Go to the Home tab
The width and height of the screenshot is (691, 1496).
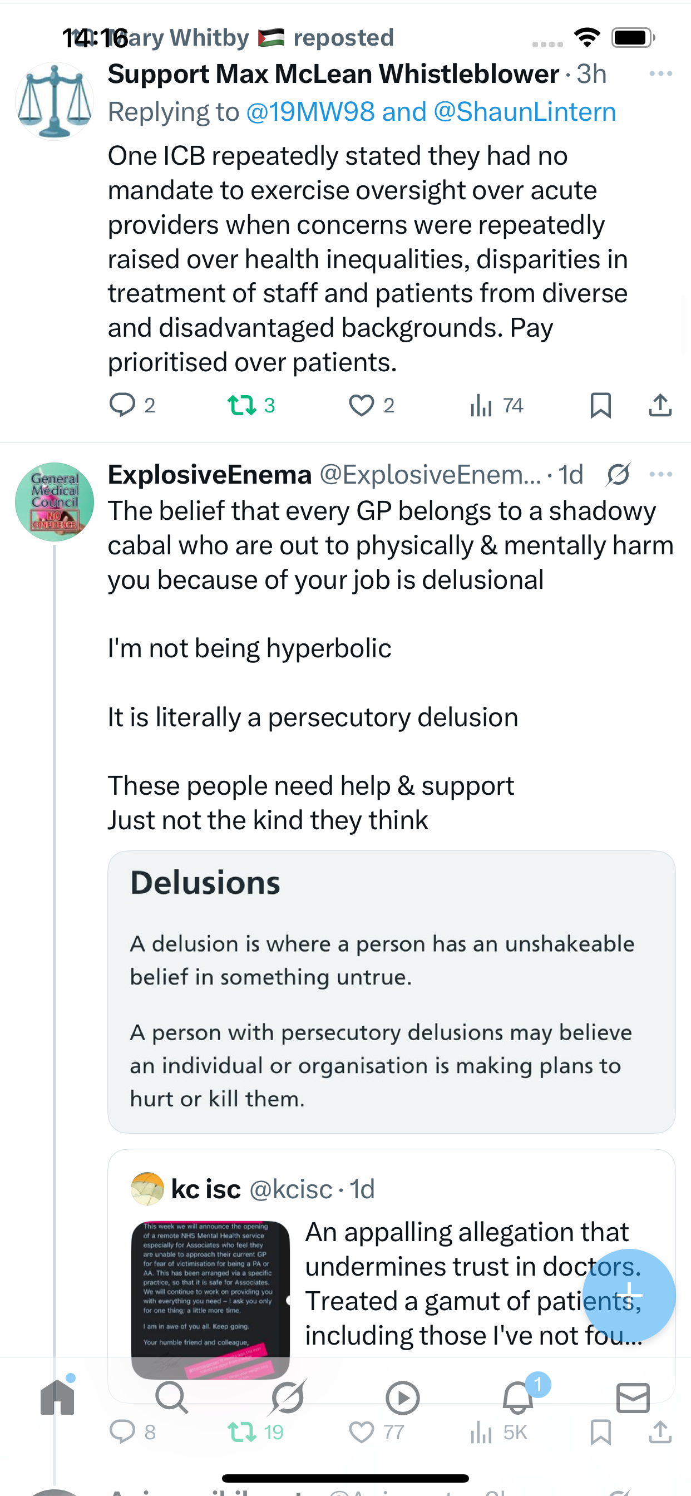coord(57,1397)
